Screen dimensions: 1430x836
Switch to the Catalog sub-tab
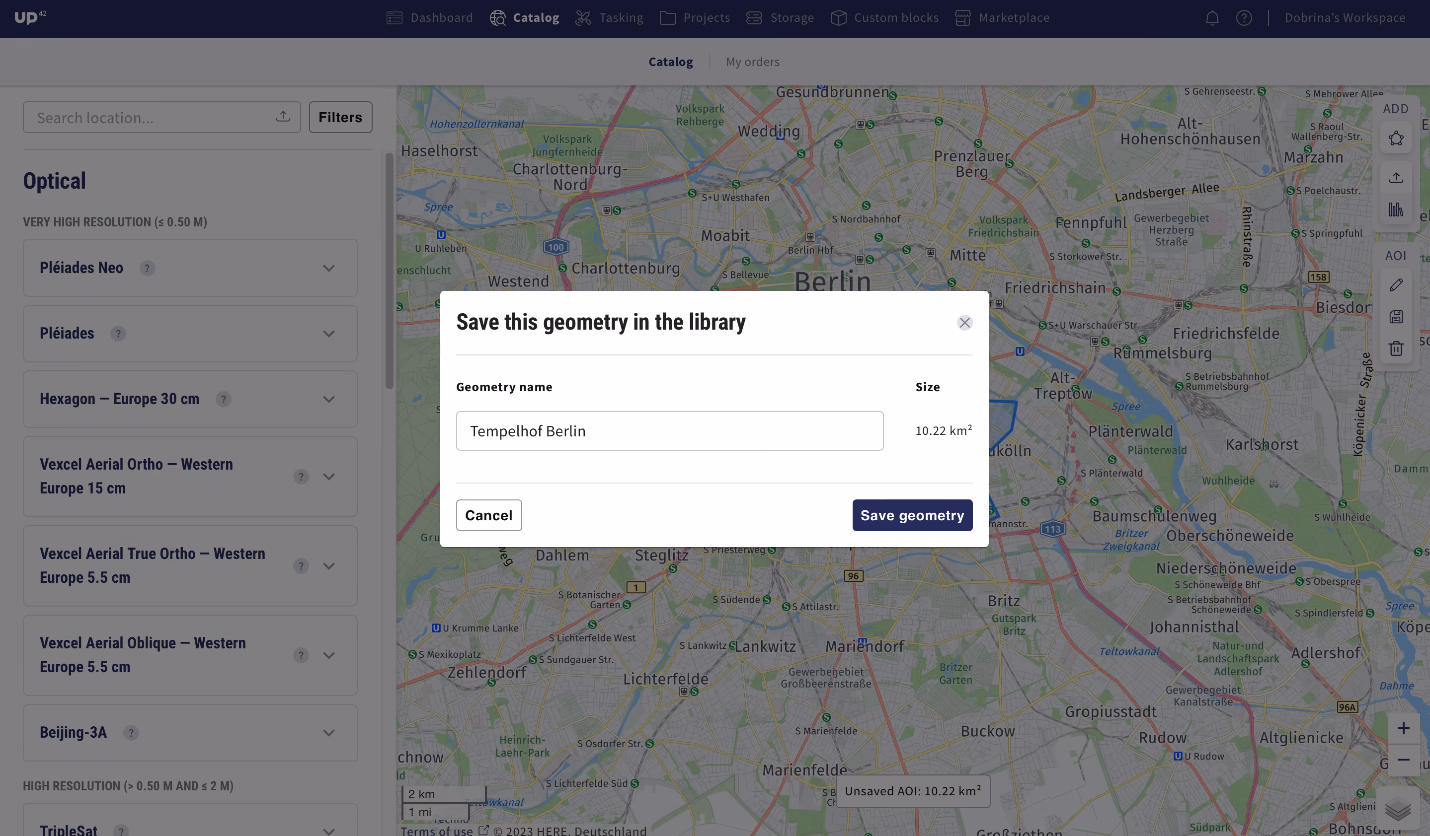(x=671, y=62)
